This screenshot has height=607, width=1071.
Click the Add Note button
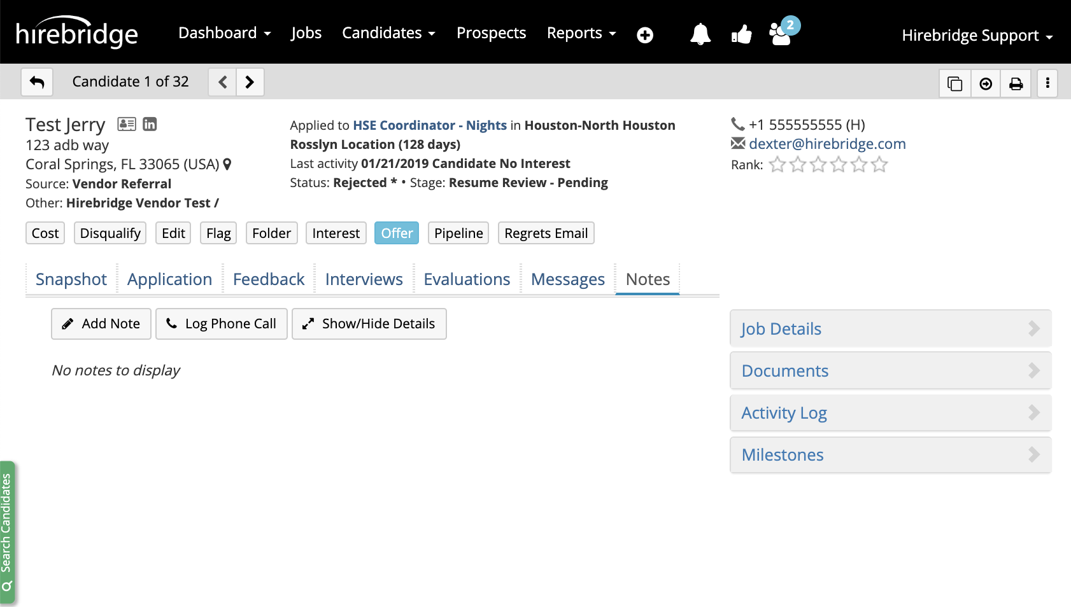tap(101, 324)
